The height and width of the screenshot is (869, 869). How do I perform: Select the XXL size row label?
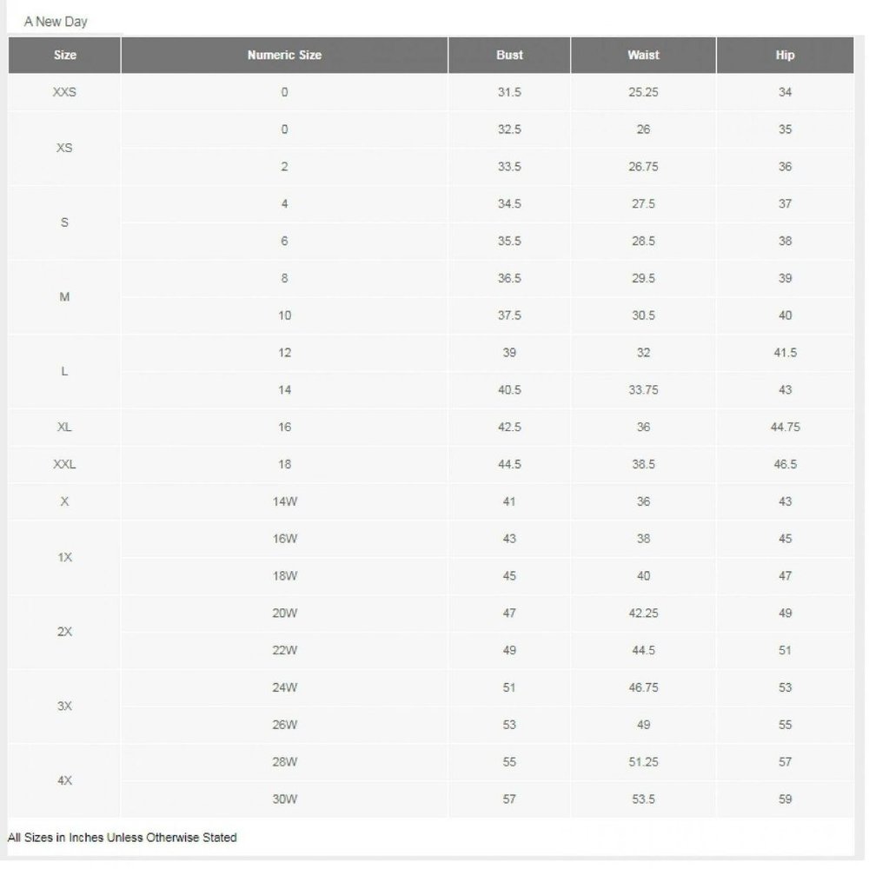tap(64, 464)
